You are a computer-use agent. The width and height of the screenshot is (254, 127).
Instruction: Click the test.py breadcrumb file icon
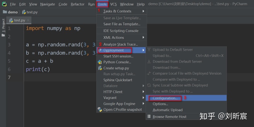click(24, 12)
